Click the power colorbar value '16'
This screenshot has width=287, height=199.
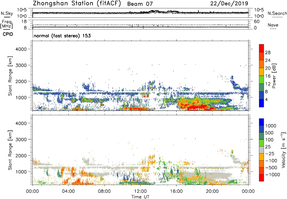268,76
